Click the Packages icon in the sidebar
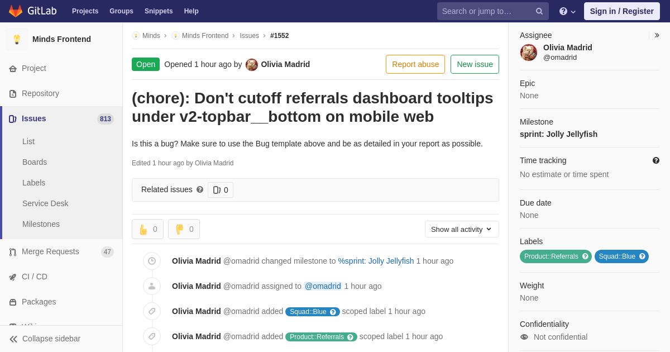Screen dimensions: 670x352 (x=13, y=302)
